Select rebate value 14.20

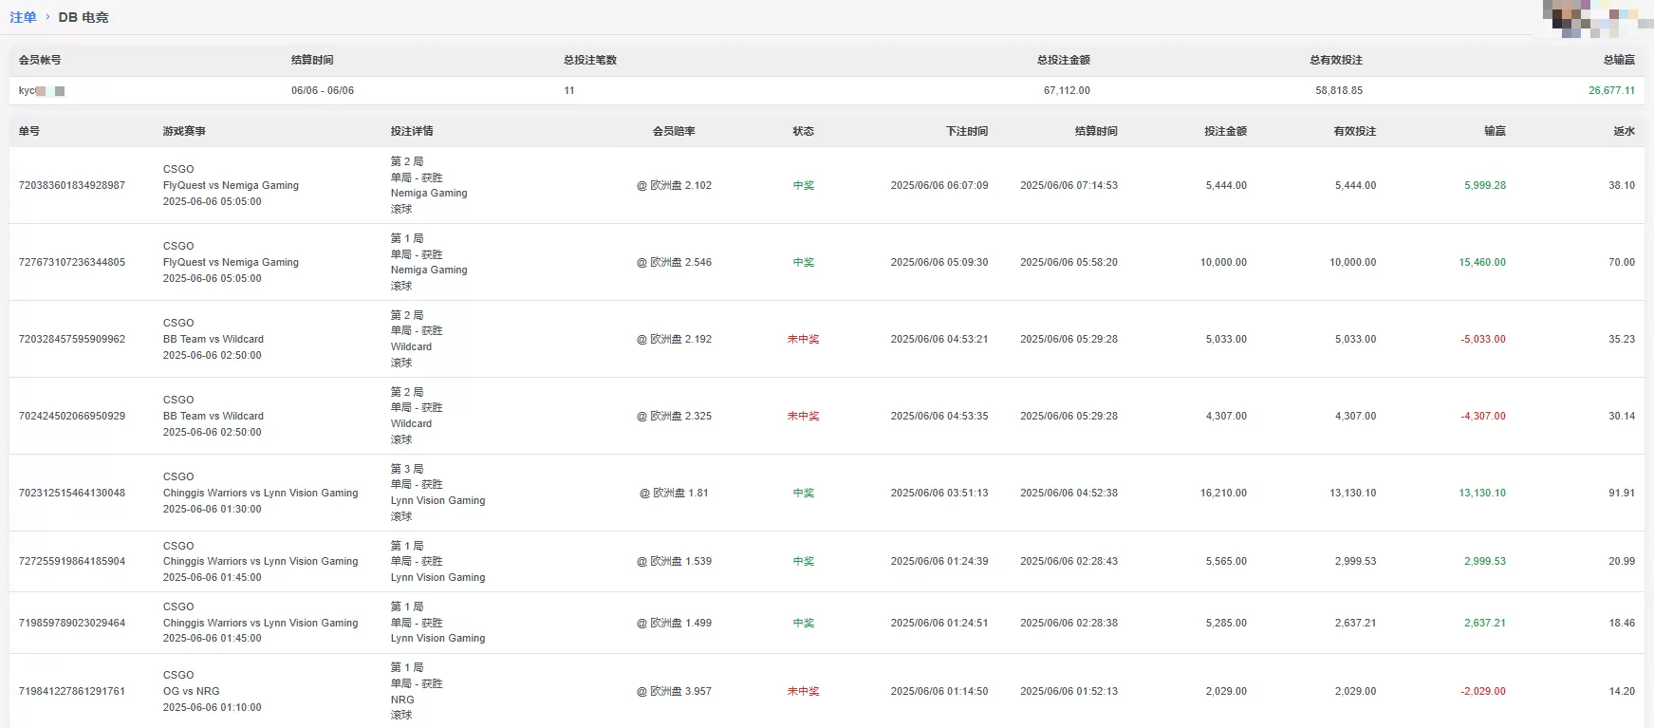coord(1622,692)
